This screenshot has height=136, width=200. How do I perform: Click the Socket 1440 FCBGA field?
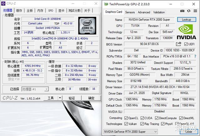[x=48, y=28]
